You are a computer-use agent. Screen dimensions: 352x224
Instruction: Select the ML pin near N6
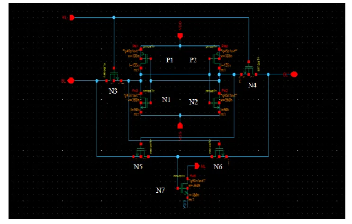click(197, 166)
